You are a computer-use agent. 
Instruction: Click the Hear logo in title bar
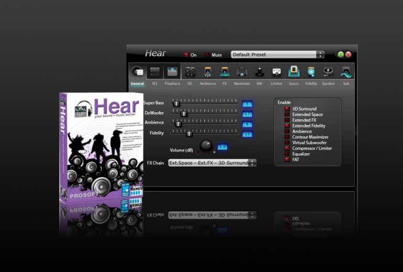click(x=155, y=53)
